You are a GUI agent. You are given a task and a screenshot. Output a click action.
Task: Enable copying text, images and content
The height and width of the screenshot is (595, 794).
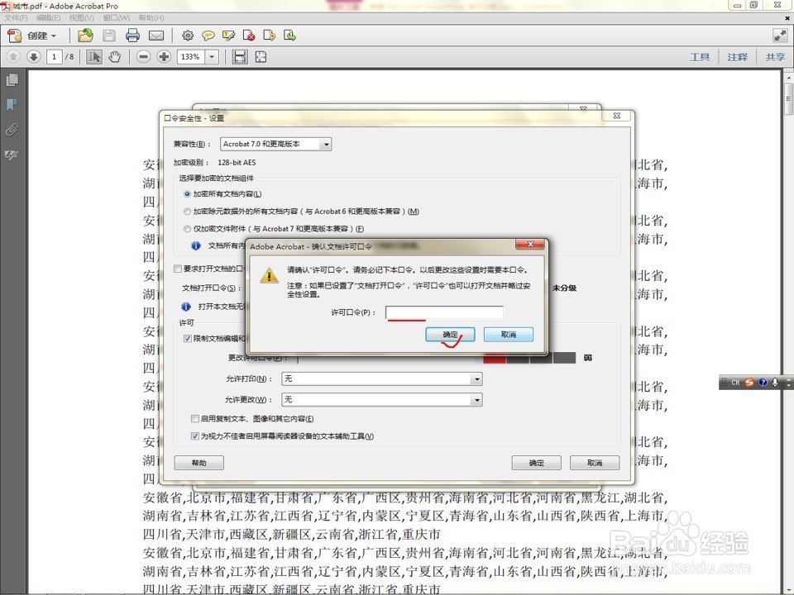194,418
